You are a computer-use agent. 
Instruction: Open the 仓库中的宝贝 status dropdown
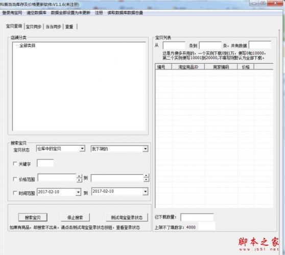[x=82, y=149]
